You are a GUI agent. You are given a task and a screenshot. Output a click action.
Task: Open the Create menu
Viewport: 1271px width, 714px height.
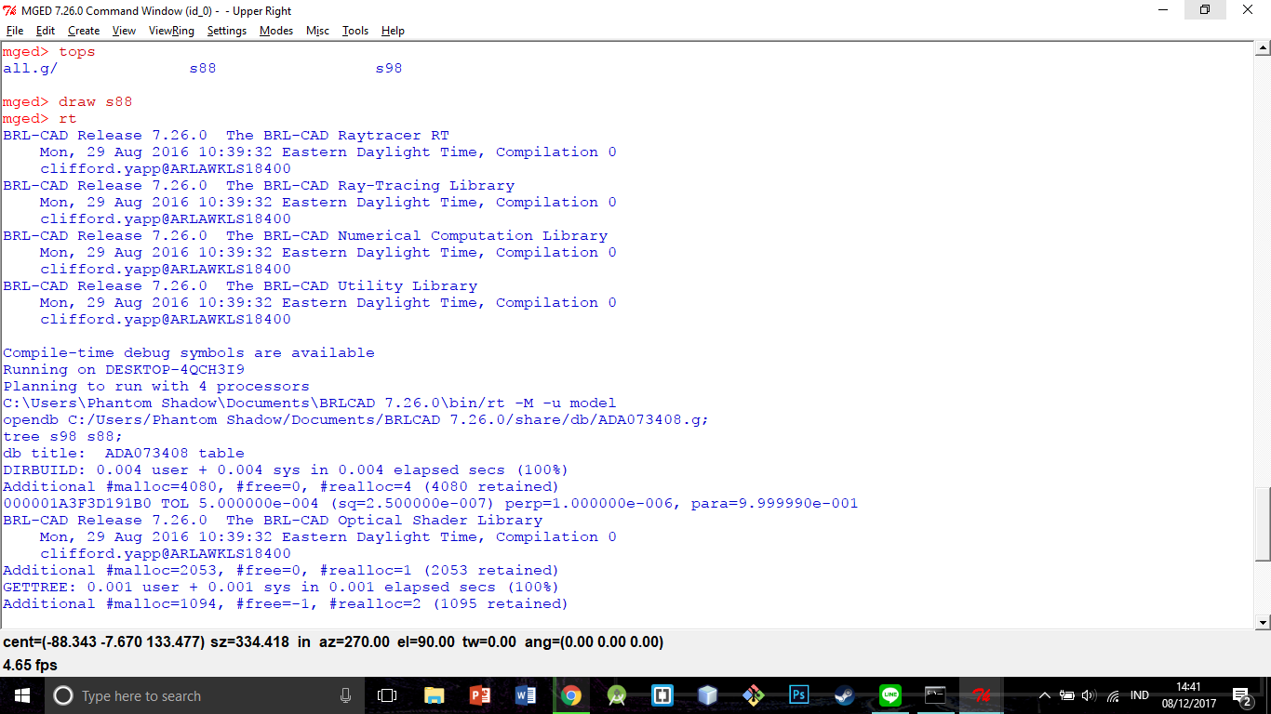point(84,31)
